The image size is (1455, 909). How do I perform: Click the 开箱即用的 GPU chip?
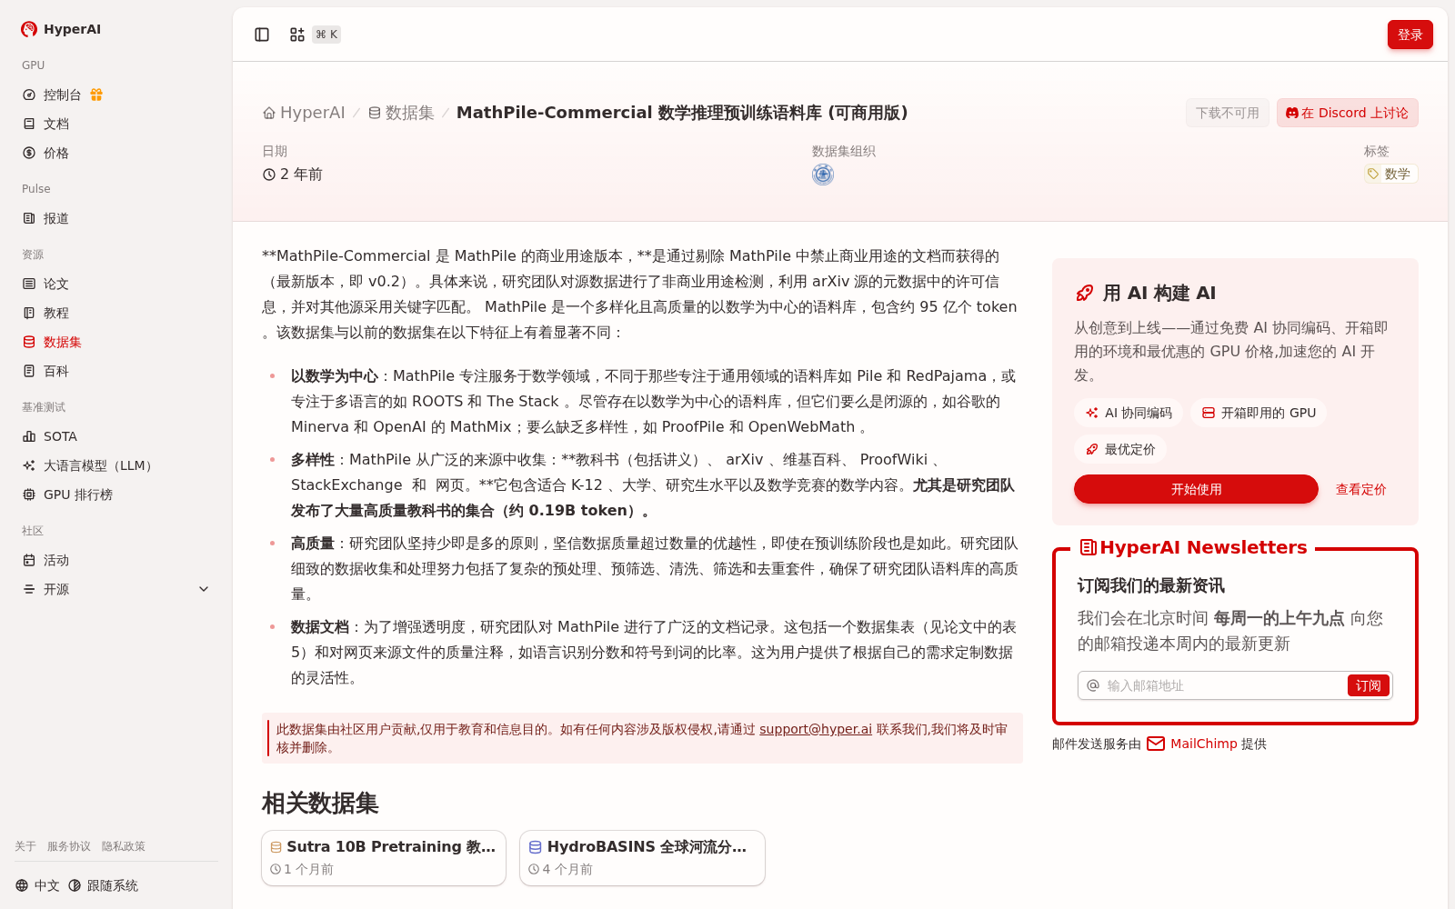coord(1259,413)
